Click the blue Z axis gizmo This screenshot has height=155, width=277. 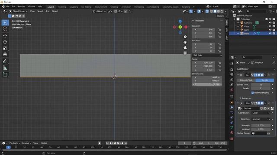(180, 22)
